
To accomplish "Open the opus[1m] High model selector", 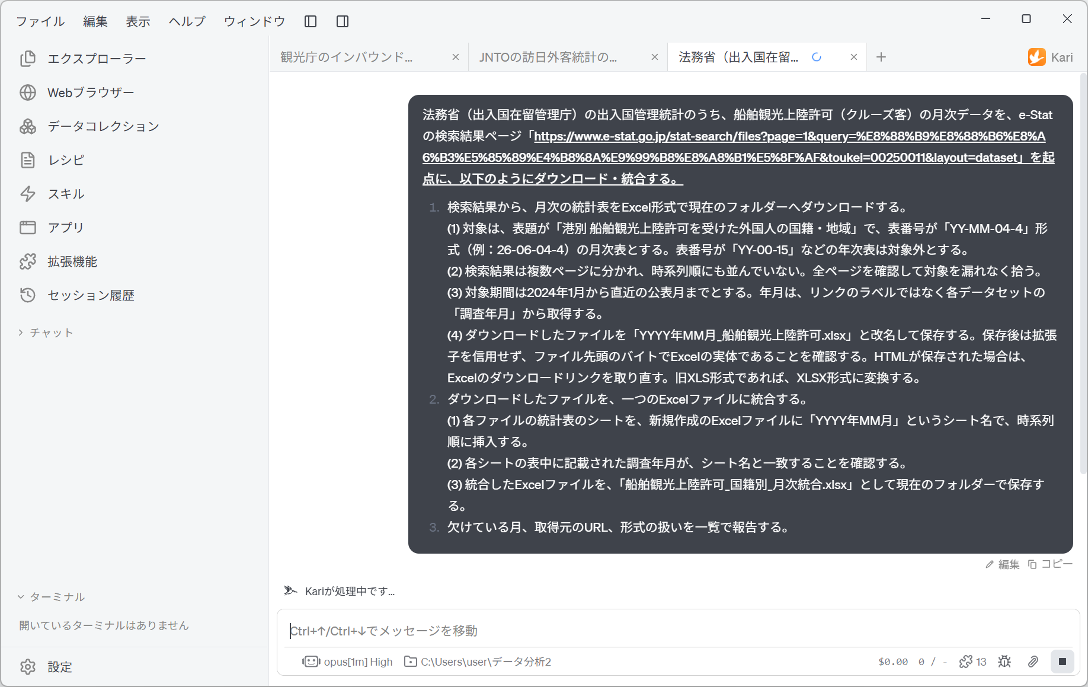I will (x=348, y=662).
